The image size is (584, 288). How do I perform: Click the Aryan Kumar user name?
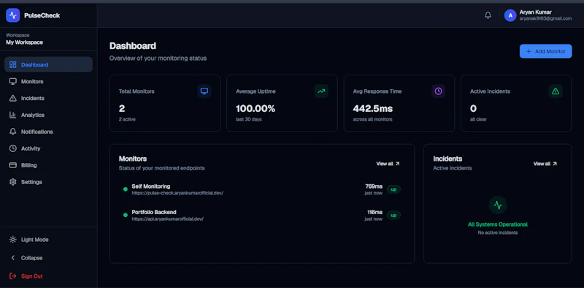click(536, 12)
